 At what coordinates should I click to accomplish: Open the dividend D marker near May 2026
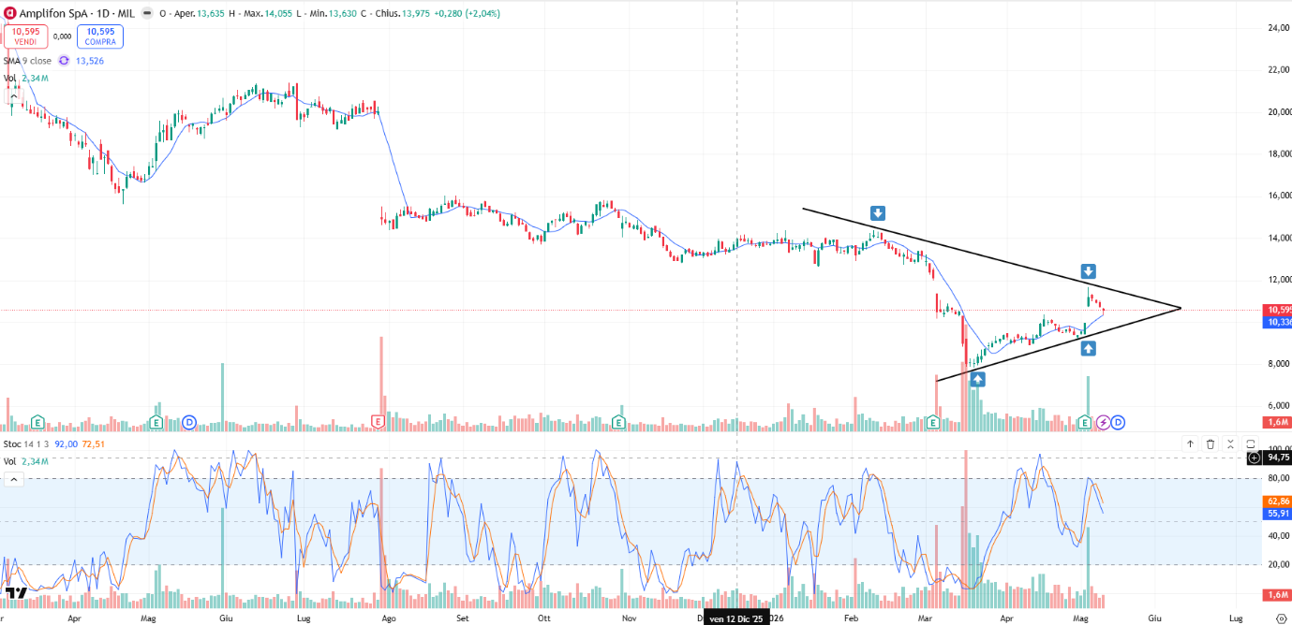tap(1118, 422)
